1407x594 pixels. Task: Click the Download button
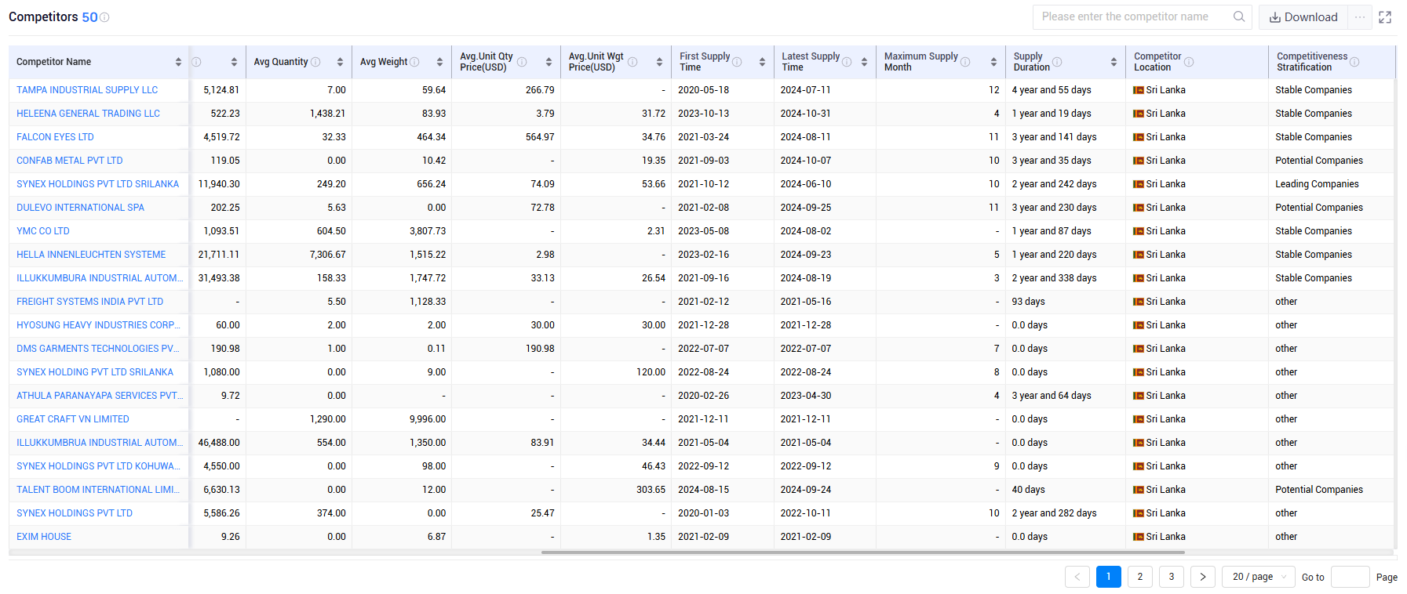point(1303,17)
